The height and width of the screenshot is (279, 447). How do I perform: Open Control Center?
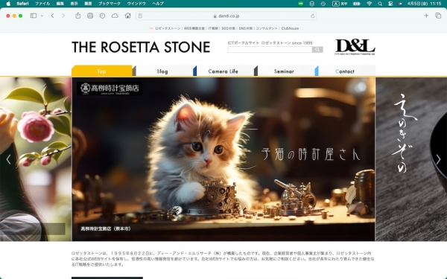click(x=390, y=4)
